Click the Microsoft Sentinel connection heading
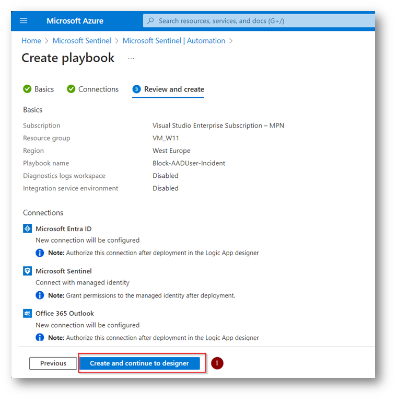 (63, 271)
